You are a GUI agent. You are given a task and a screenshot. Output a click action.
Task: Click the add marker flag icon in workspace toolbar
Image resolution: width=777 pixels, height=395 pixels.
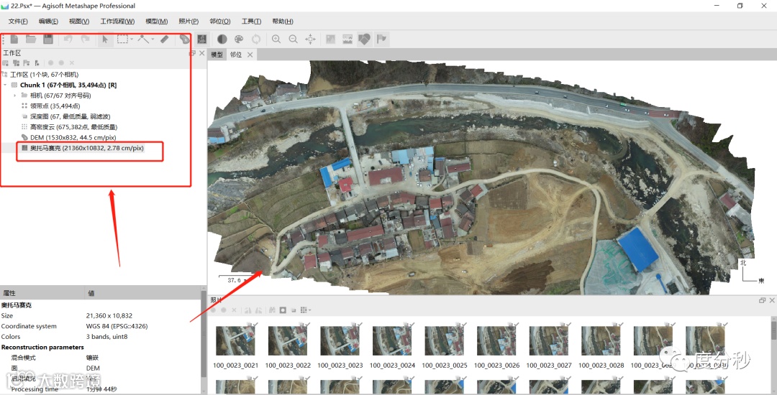[27, 63]
